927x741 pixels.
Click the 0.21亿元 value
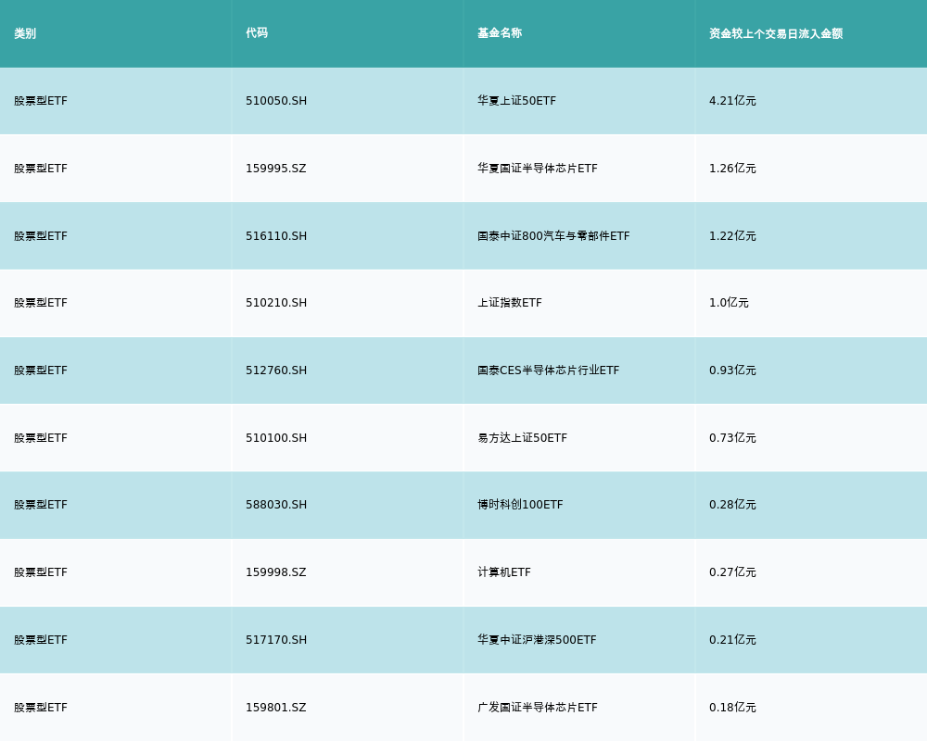[732, 640]
